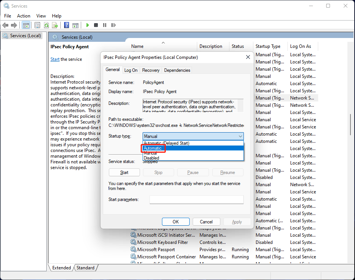The height and width of the screenshot is (280, 355).
Task: Open the View menu
Action: 41,16
